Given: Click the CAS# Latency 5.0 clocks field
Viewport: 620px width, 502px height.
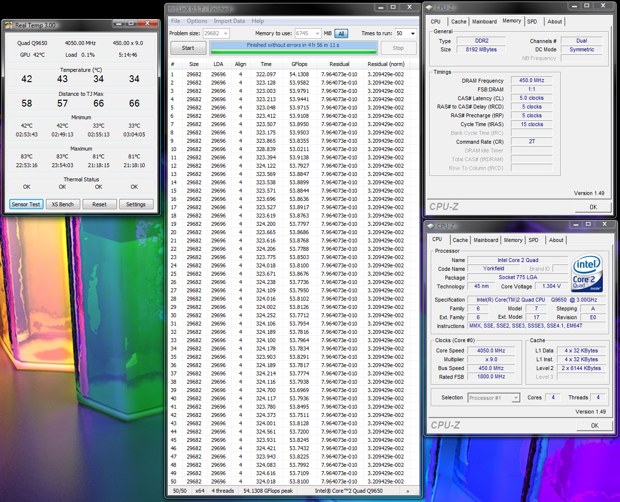Looking at the screenshot, I should pyautogui.click(x=531, y=98).
